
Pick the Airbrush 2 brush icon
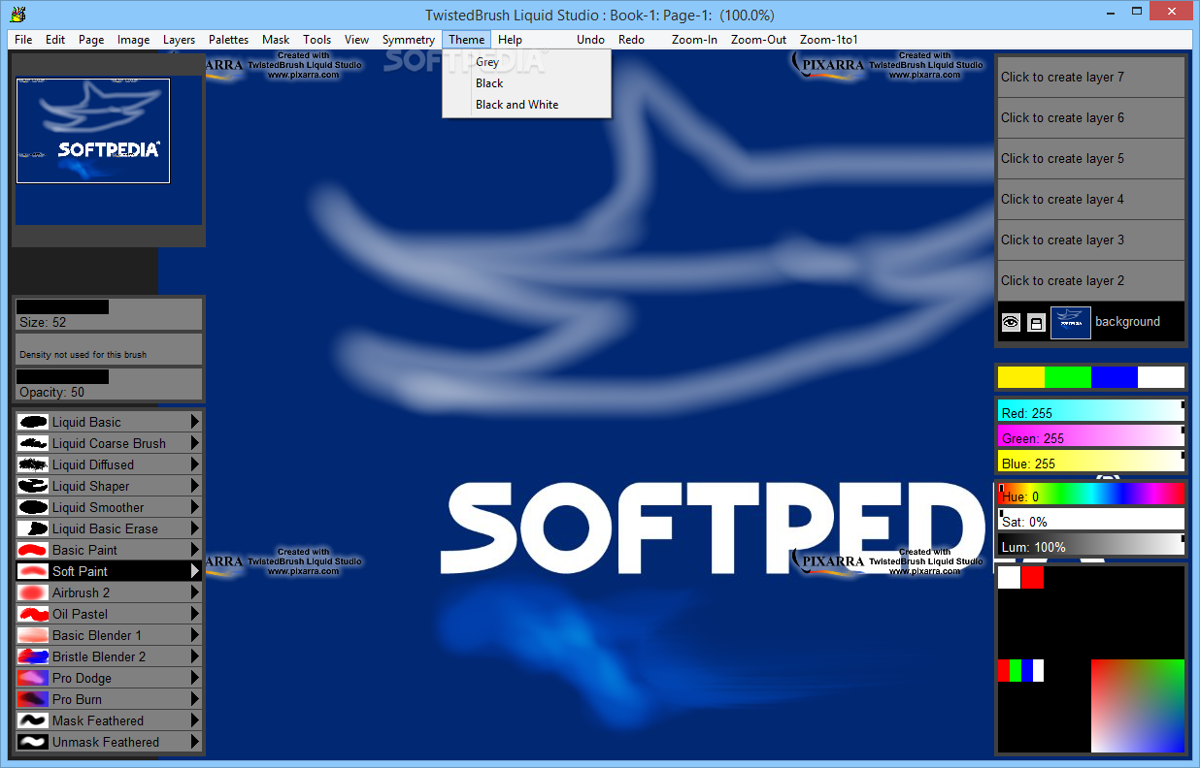[x=33, y=592]
